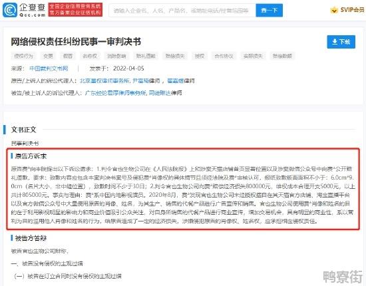Open the Qcc.com logo home link
Screen dimensions: 366x286
point(24,10)
